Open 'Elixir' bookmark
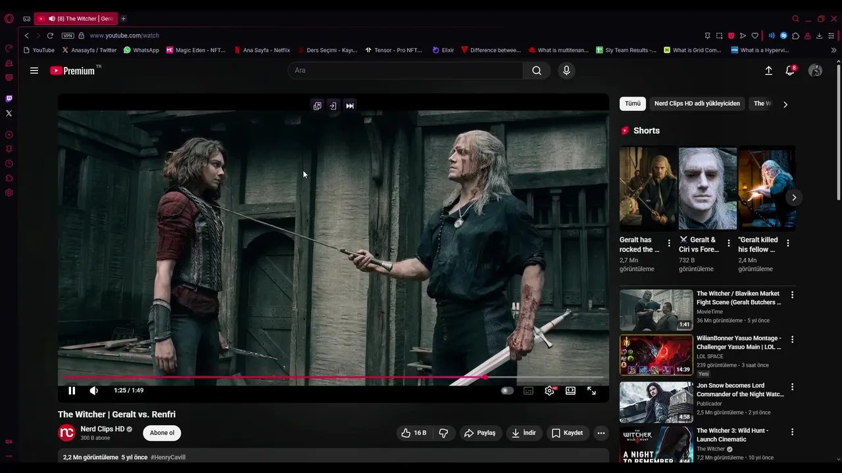 pyautogui.click(x=443, y=50)
